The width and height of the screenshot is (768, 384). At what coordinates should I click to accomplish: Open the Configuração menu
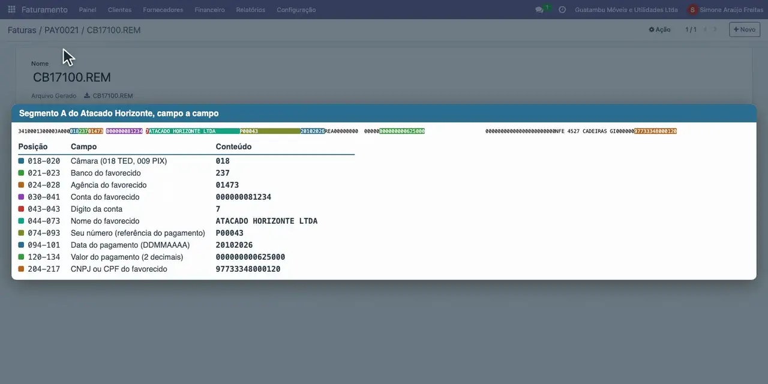click(296, 10)
